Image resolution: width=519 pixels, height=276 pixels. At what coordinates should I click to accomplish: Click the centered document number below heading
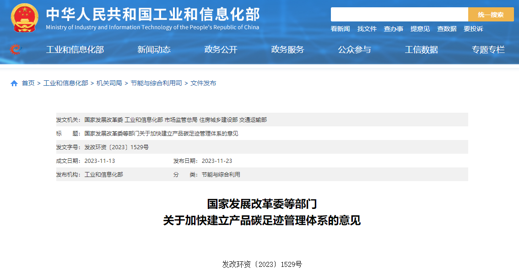[262, 265]
